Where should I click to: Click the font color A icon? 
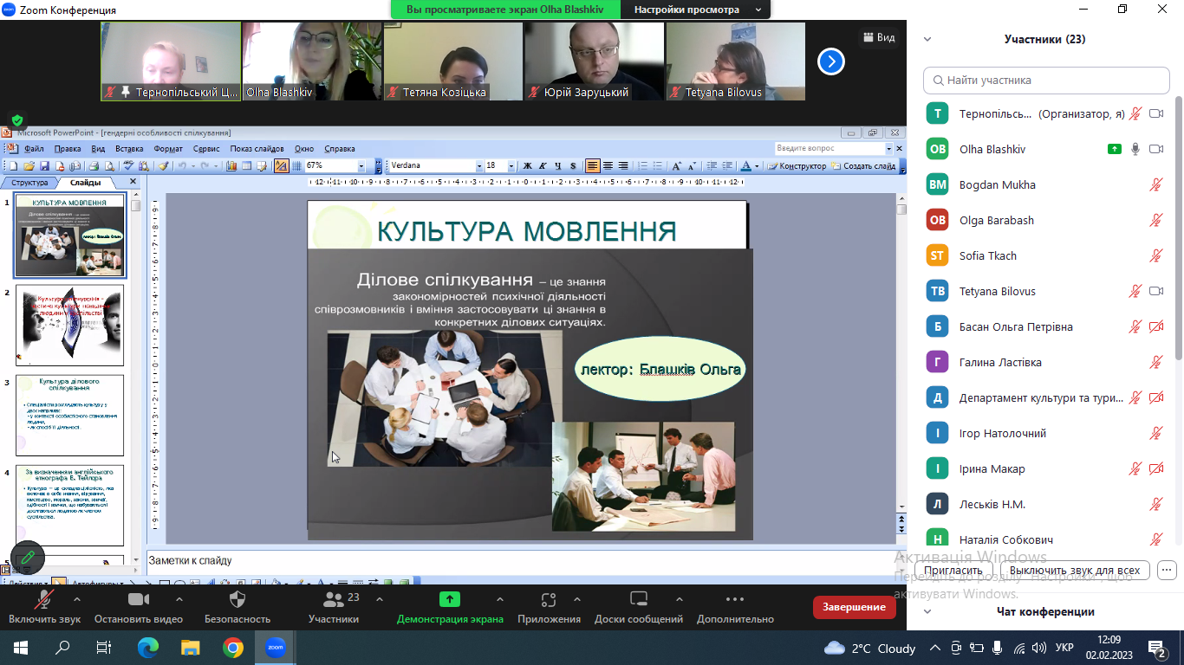[746, 165]
